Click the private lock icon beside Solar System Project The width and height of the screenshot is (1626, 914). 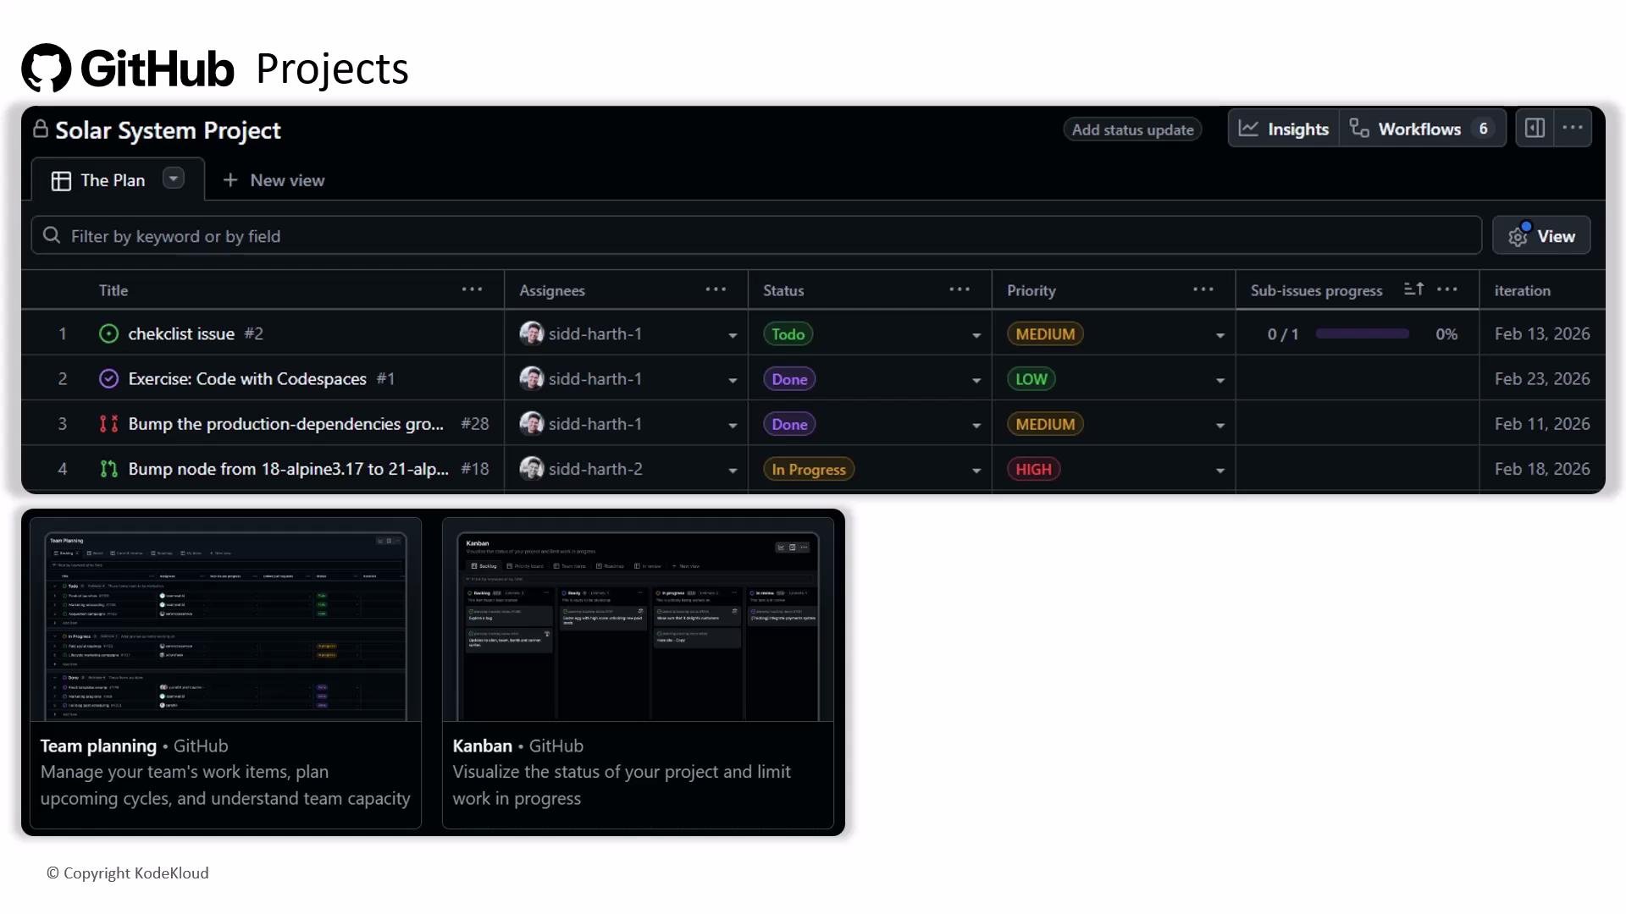click(40, 129)
